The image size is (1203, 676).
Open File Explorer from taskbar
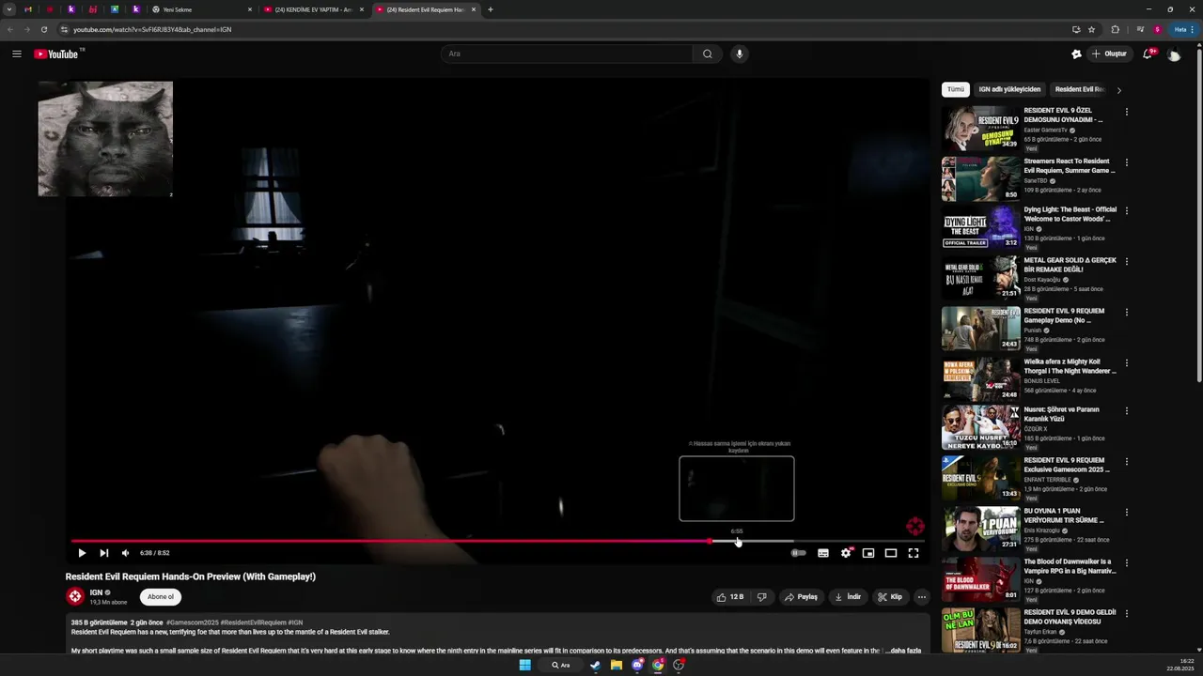617,665
